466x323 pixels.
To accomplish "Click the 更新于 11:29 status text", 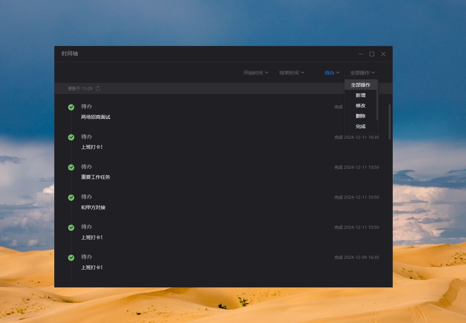I will click(80, 88).
